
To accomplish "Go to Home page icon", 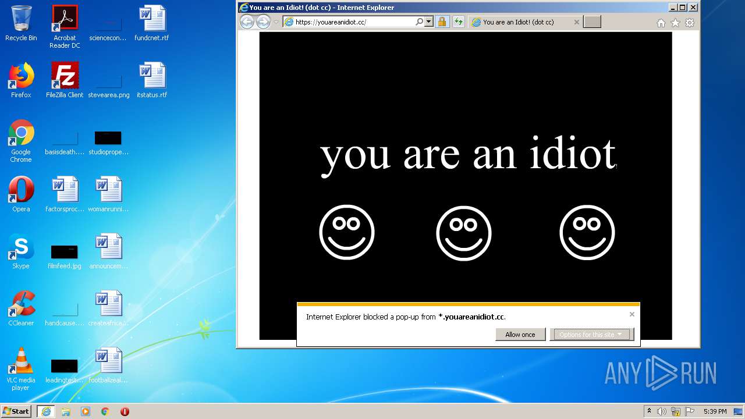I will 661,23.
